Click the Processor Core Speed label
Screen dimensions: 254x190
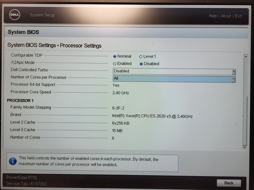(x=31, y=92)
